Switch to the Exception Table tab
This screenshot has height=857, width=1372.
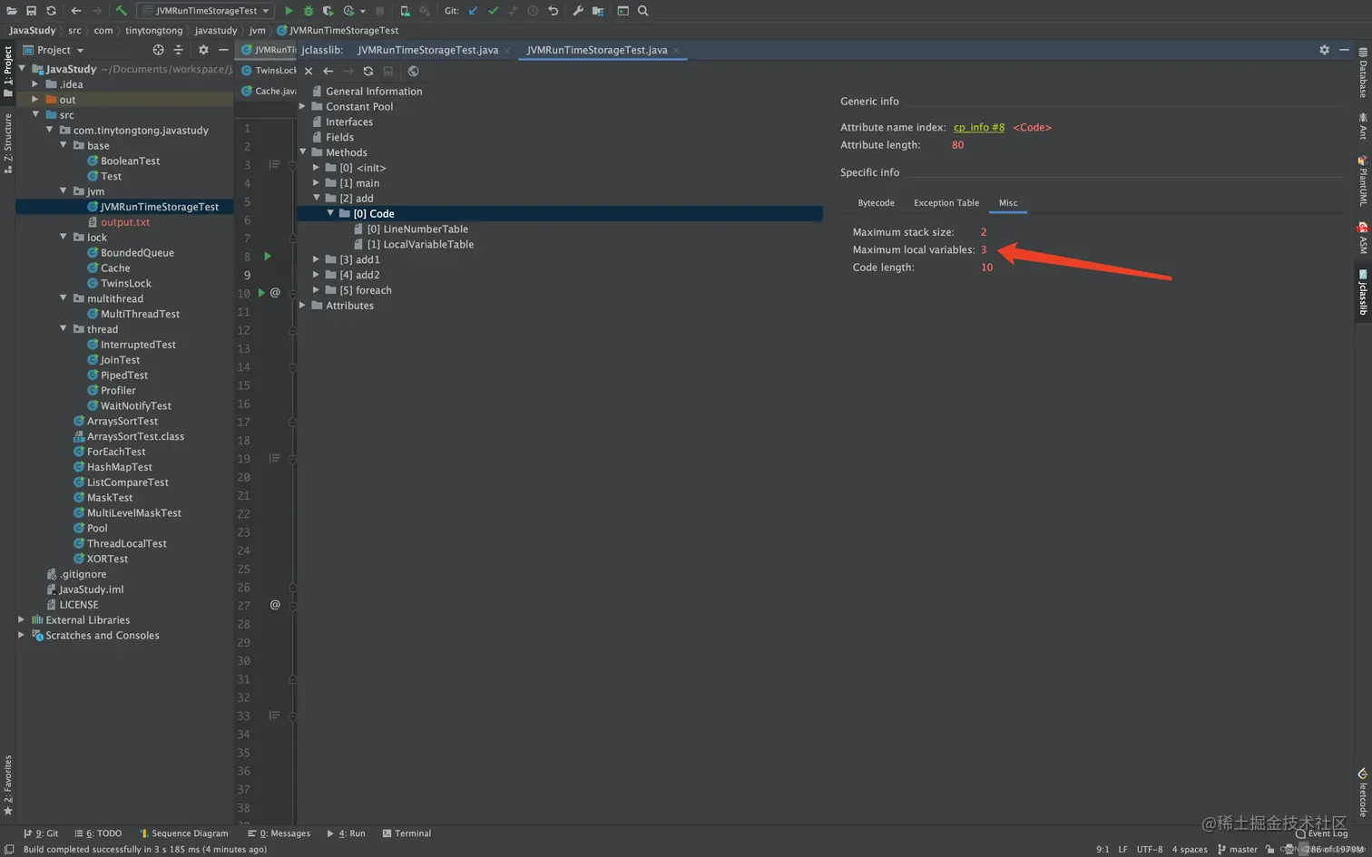pos(946,203)
